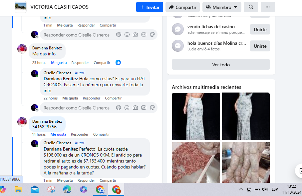Add a sticker in the lower reply box
This screenshot has height=196, width=302.
152,107
